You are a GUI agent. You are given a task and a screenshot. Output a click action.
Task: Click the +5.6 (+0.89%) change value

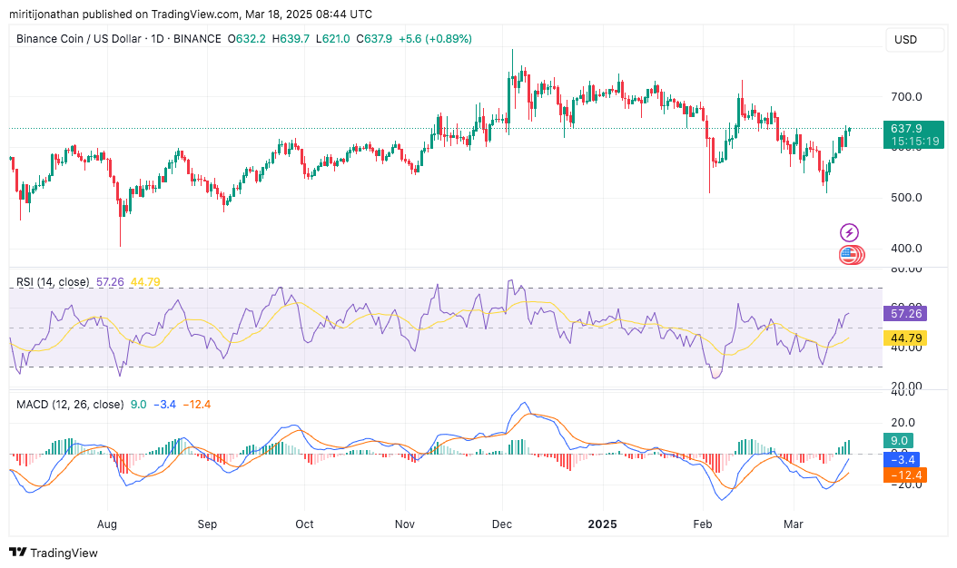(435, 38)
